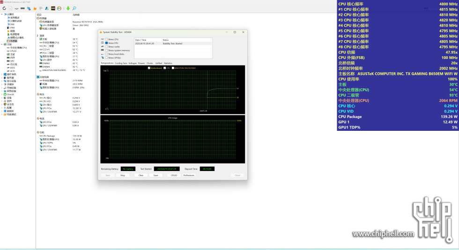This screenshot has width=459, height=250.
Task: Expand the 操作系统 tree node
Action: pos(2,74)
